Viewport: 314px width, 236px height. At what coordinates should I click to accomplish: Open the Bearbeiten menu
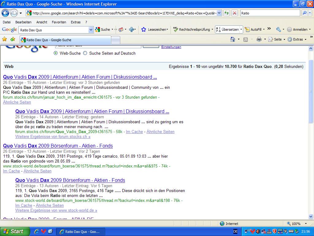tap(23, 22)
